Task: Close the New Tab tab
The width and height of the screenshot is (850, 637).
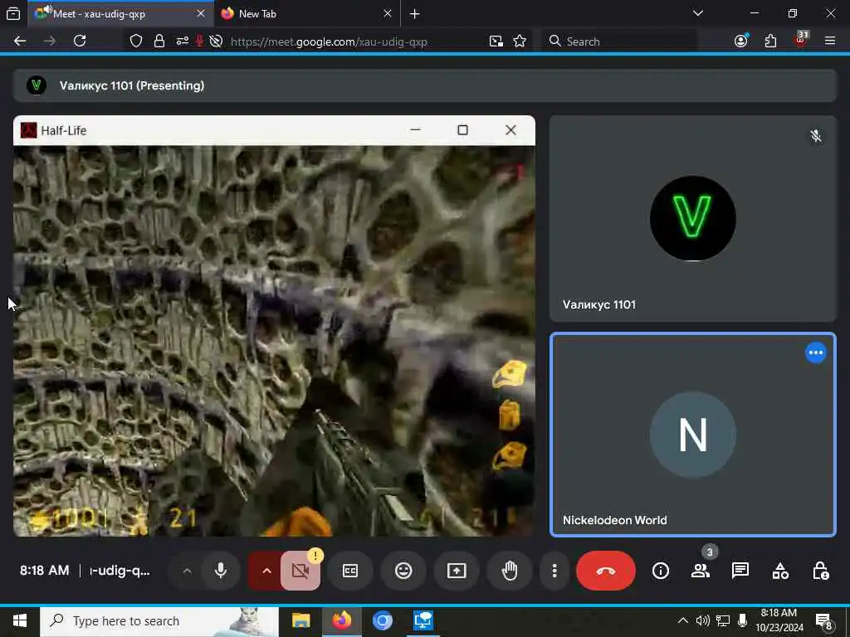Action: pos(387,13)
